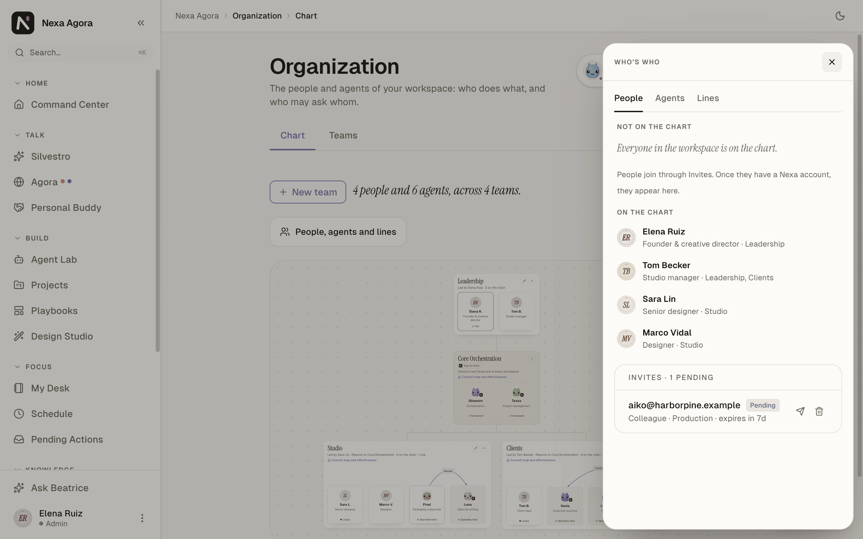This screenshot has height=539, width=863.
Task: Open Personal Buddy
Action: coord(80,208)
